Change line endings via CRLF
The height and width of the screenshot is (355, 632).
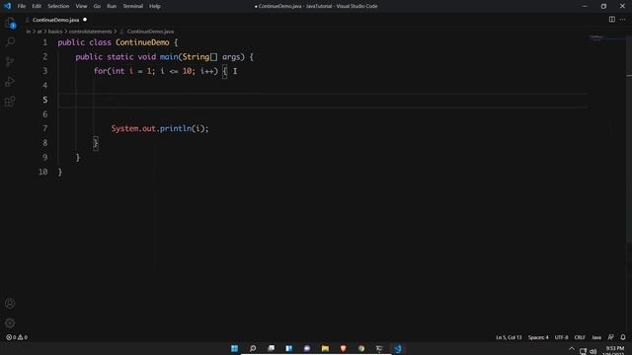(580, 337)
